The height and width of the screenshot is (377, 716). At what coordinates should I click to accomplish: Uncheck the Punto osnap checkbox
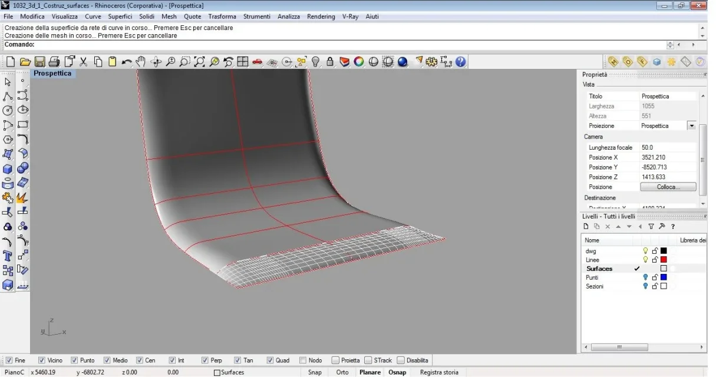(74, 360)
